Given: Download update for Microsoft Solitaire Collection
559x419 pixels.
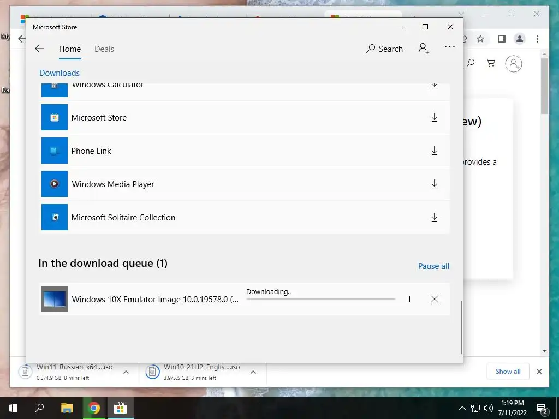Looking at the screenshot, I should [434, 217].
